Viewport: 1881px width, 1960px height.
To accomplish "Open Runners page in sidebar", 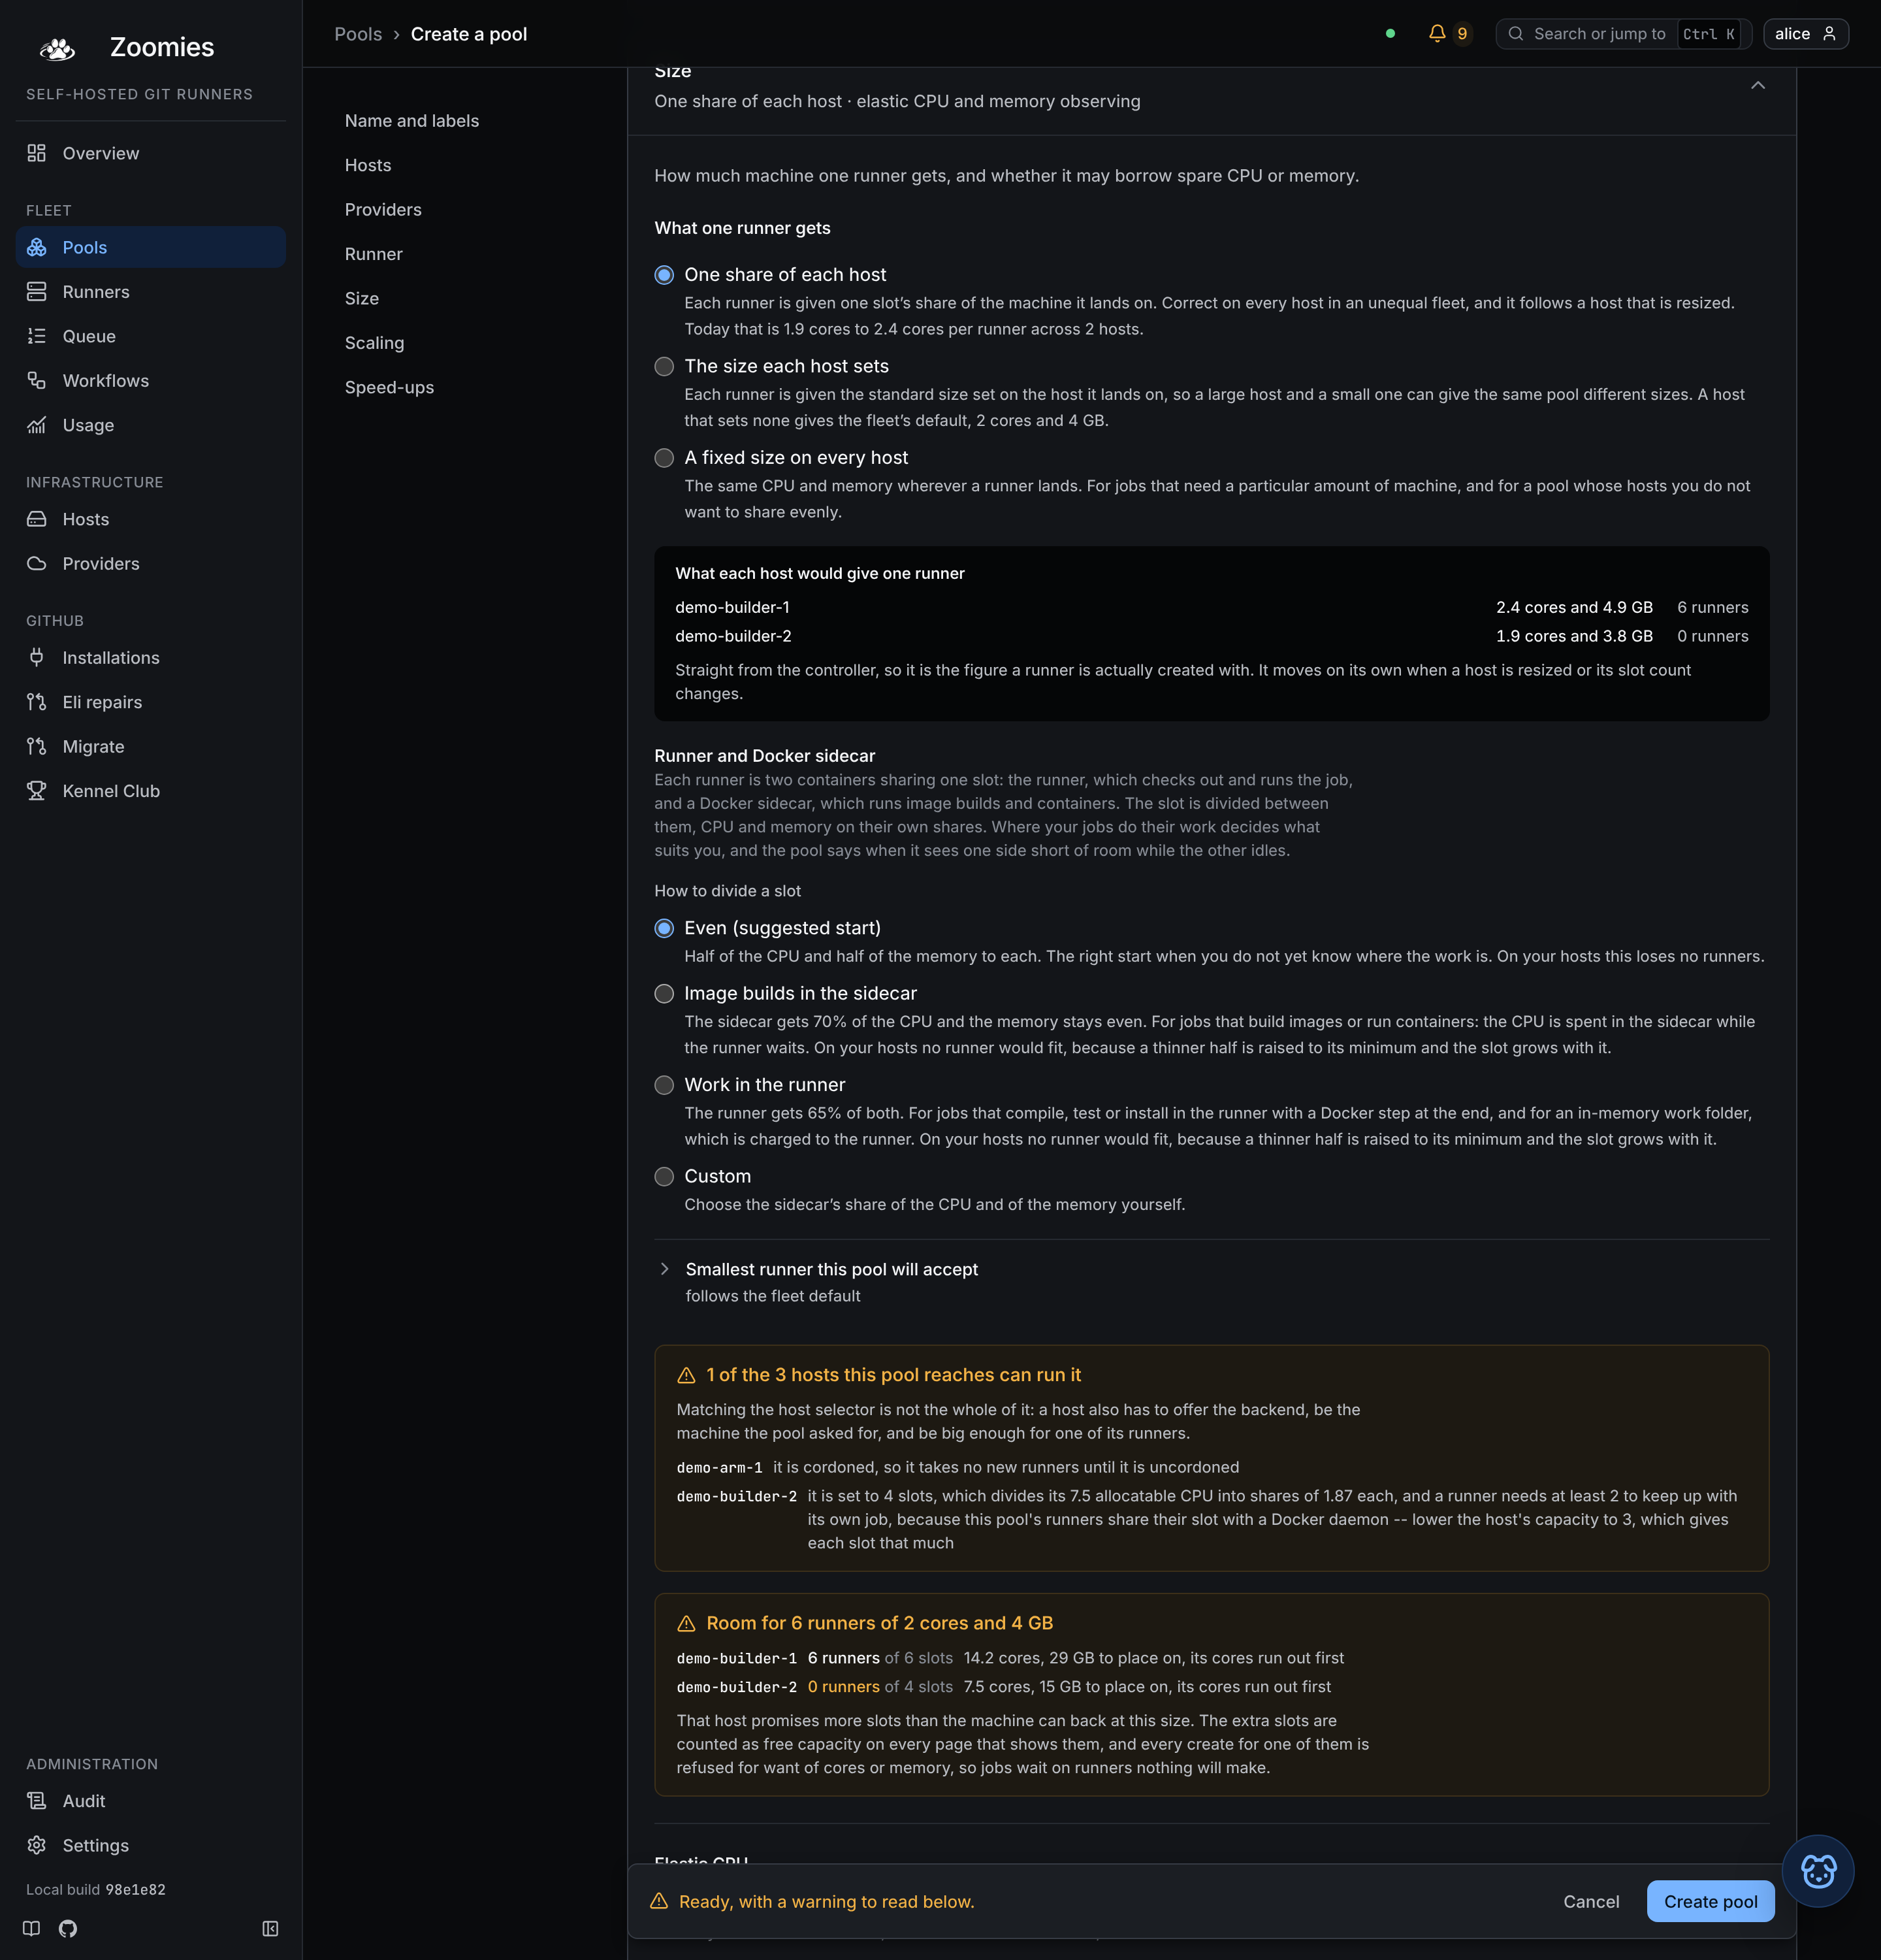I will coord(151,292).
